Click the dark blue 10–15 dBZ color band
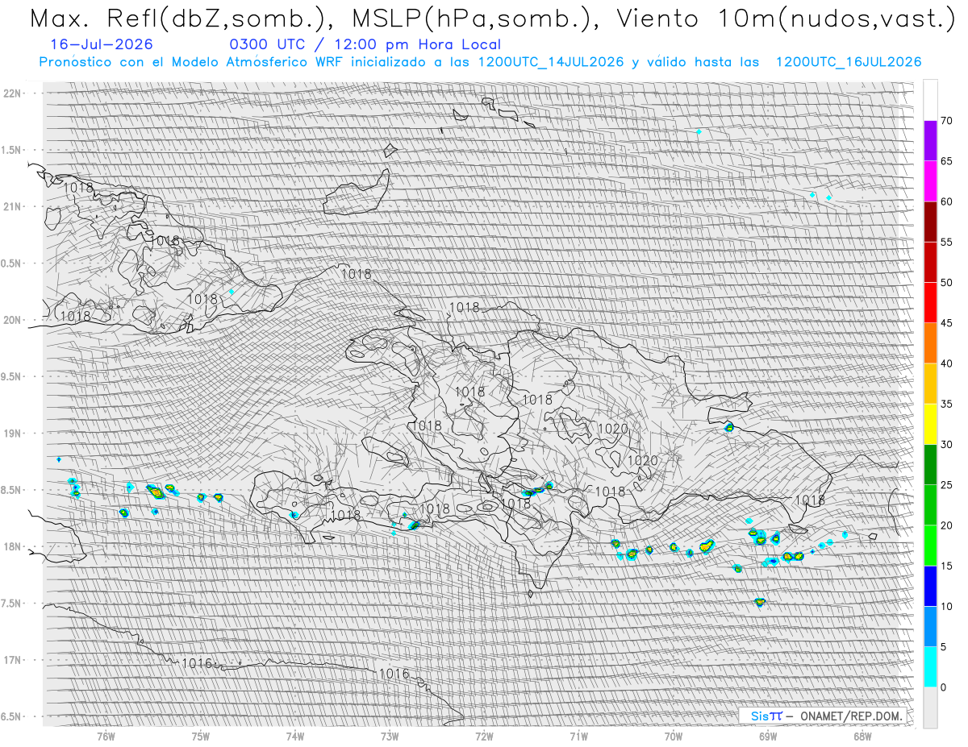The width and height of the screenshot is (968, 747). coord(930,586)
